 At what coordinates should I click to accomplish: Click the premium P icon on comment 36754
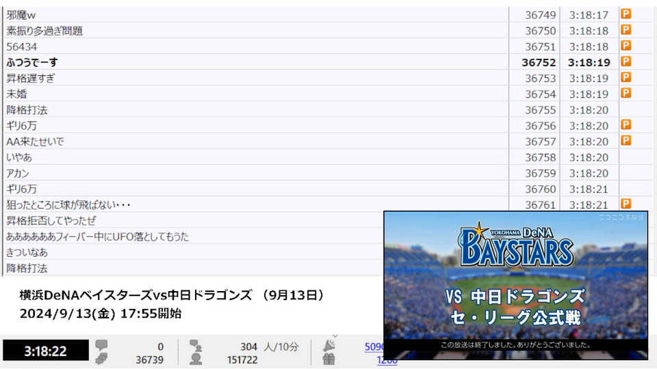[x=626, y=93]
